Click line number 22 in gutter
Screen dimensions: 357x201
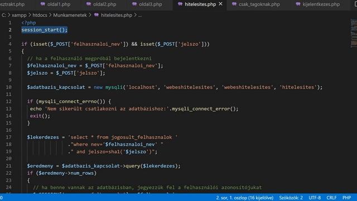pos(9,173)
